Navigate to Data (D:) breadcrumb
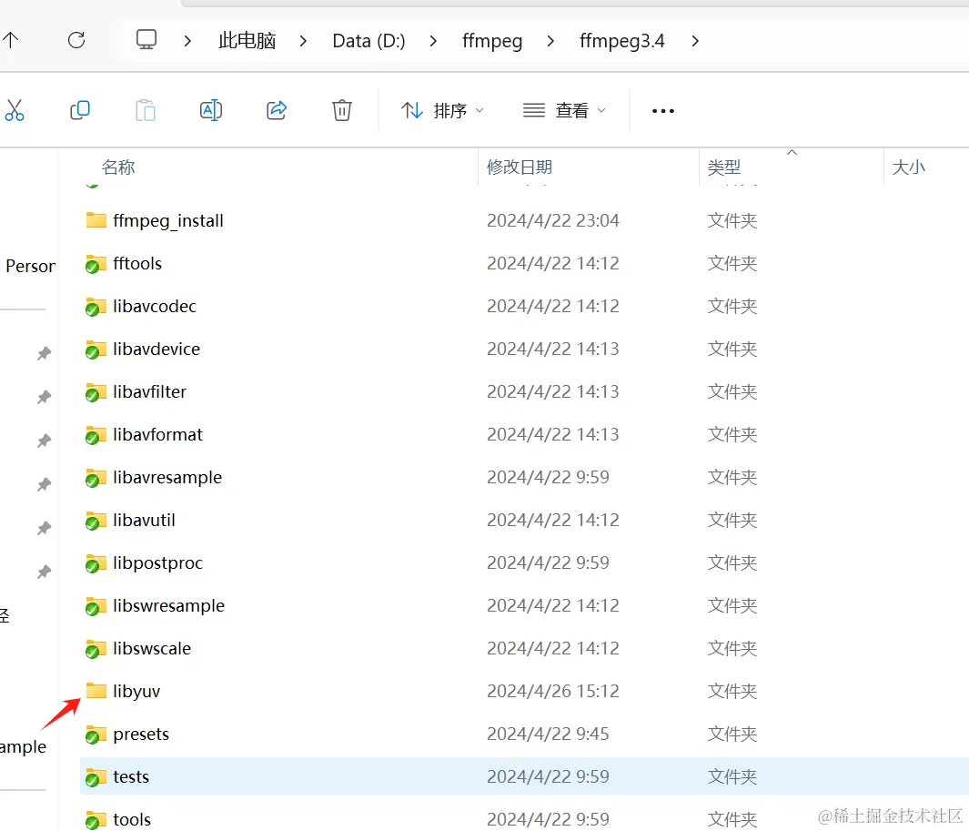 pyautogui.click(x=368, y=41)
